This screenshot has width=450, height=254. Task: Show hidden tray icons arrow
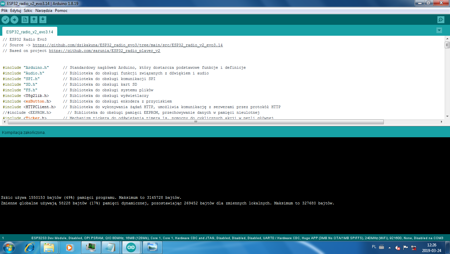point(390,247)
